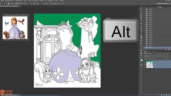Click the Фон layer thumbnail

click(150, 64)
